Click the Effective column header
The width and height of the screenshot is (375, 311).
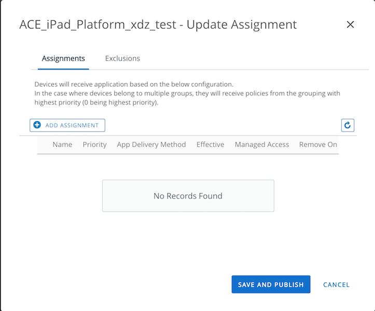click(x=210, y=145)
